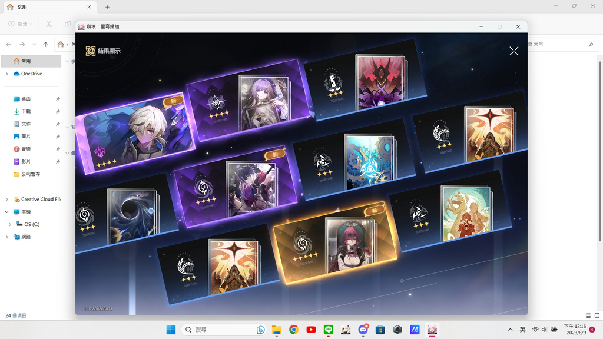The width and height of the screenshot is (603, 339).
Task: Launch Google Chrome from the taskbar
Action: pos(294,330)
